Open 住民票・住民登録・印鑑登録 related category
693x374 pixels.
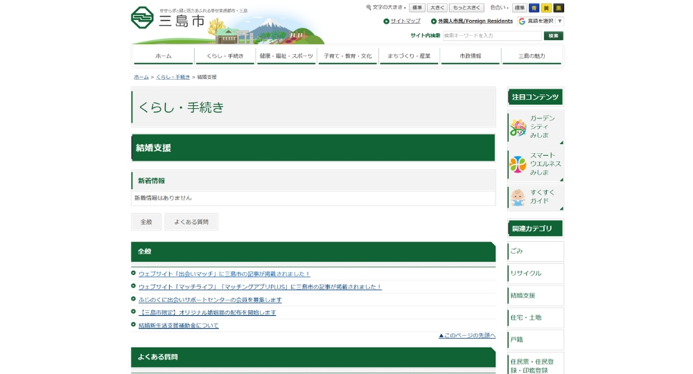tap(536, 364)
